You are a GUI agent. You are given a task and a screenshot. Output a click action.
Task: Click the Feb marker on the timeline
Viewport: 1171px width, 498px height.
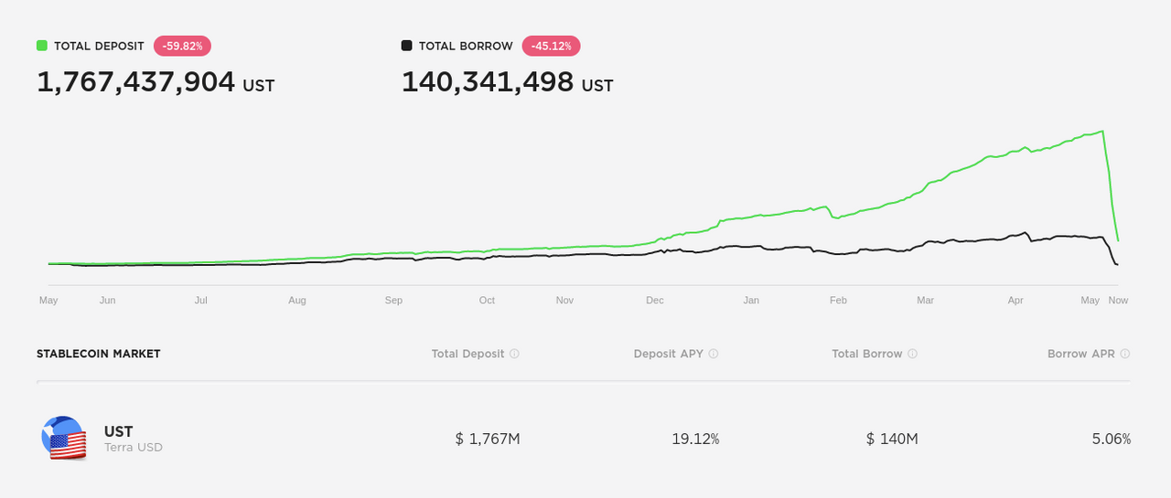pos(839,300)
